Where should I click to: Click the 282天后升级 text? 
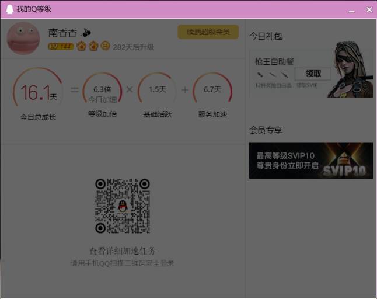tap(134, 47)
